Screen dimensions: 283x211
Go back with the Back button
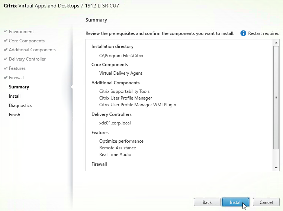(x=207, y=202)
